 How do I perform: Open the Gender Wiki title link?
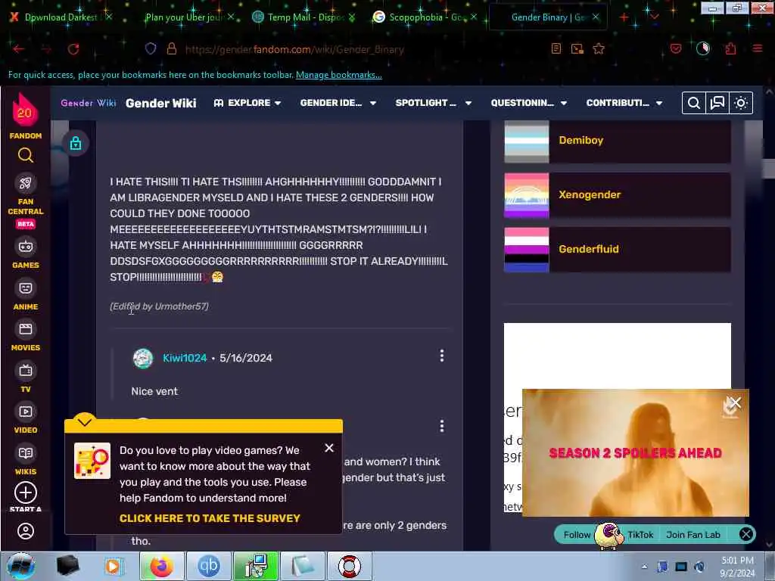point(160,103)
